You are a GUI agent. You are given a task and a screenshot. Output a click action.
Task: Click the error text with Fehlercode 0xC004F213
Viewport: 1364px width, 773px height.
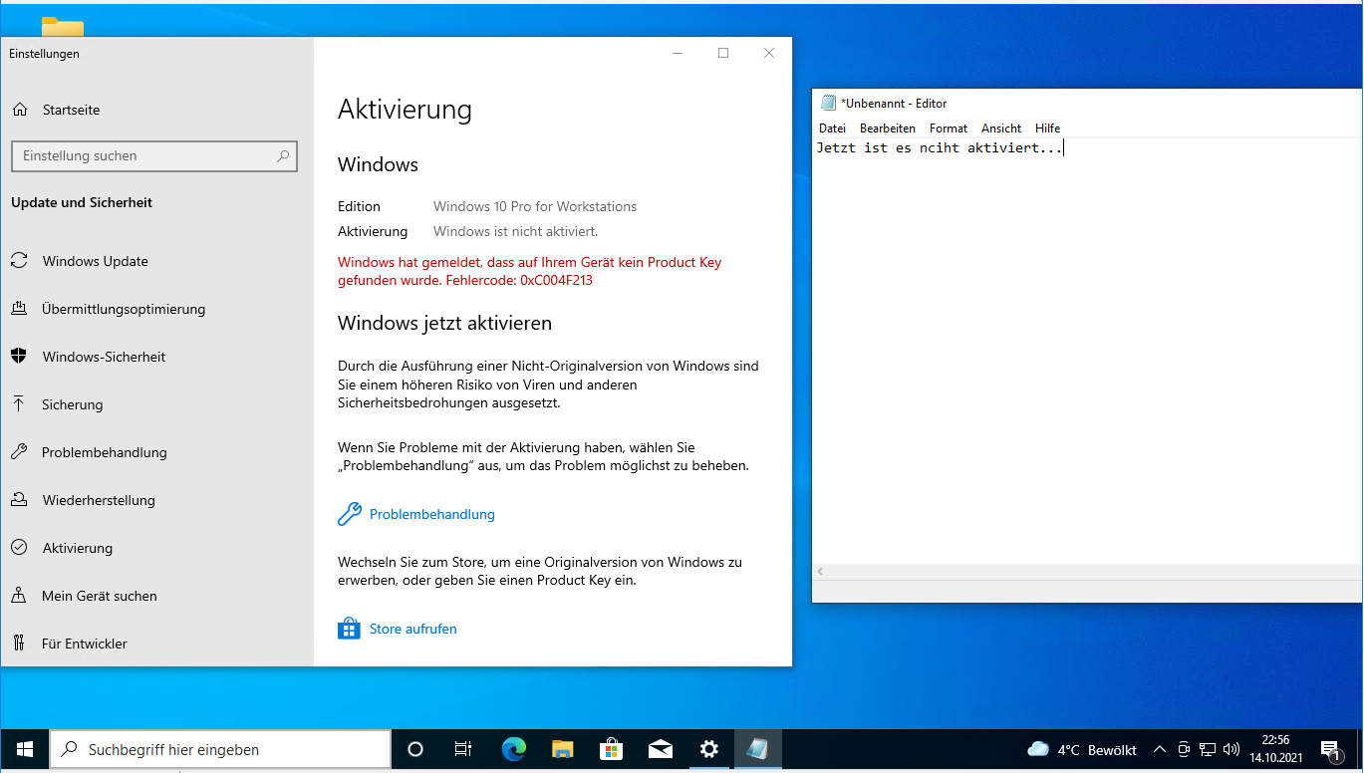pos(529,272)
